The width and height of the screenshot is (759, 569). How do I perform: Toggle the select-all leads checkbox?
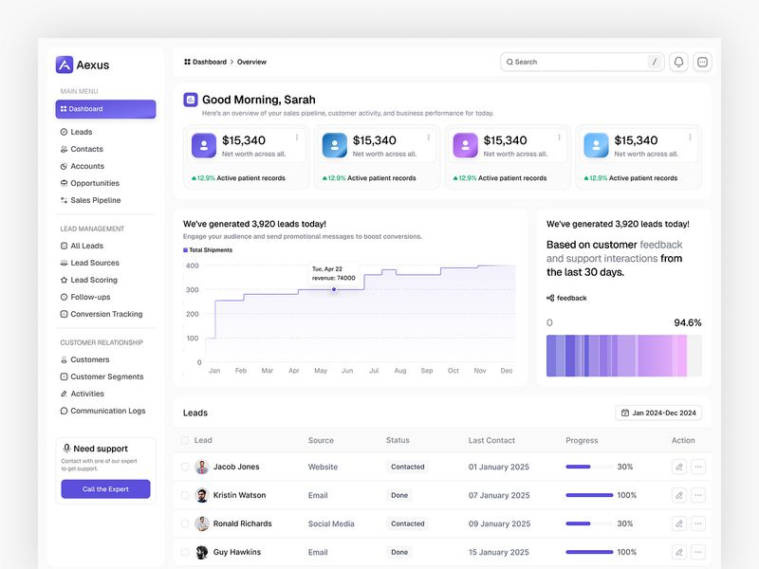185,440
